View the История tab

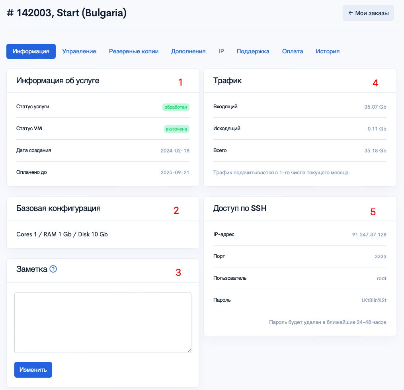pos(328,51)
